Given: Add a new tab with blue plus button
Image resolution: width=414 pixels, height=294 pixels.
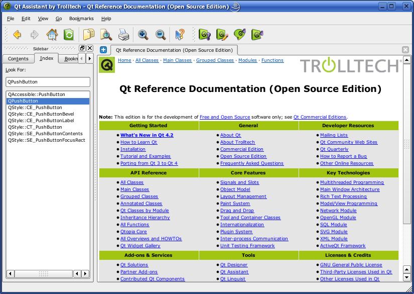Looking at the screenshot, I should tap(103, 50).
